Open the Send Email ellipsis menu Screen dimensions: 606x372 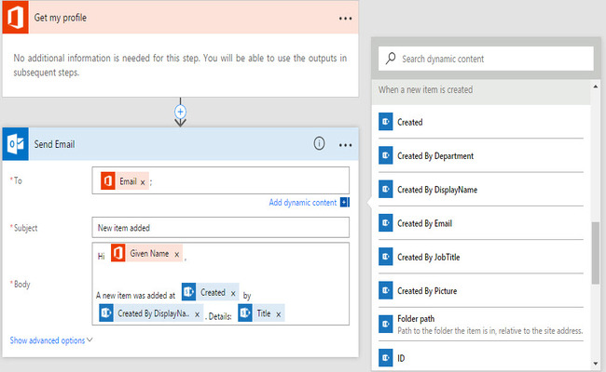pyautogui.click(x=346, y=145)
